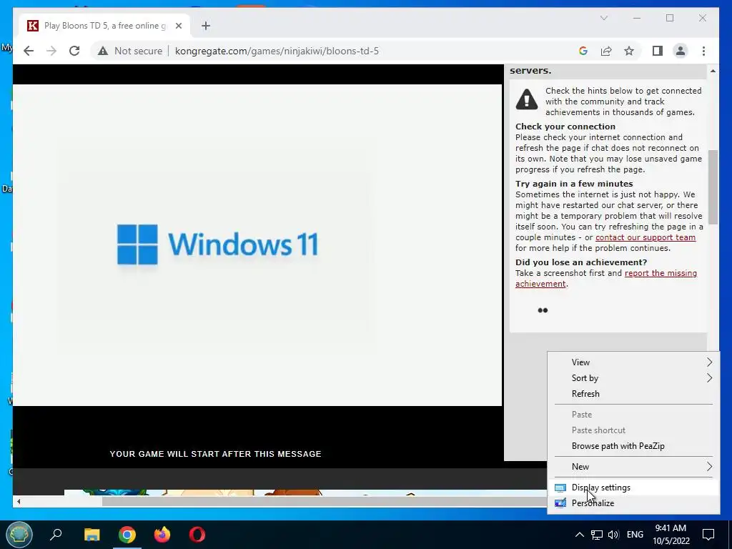Screen dimensions: 732x549
Task: Choose Sort by in the context menu
Action: (x=633, y=378)
